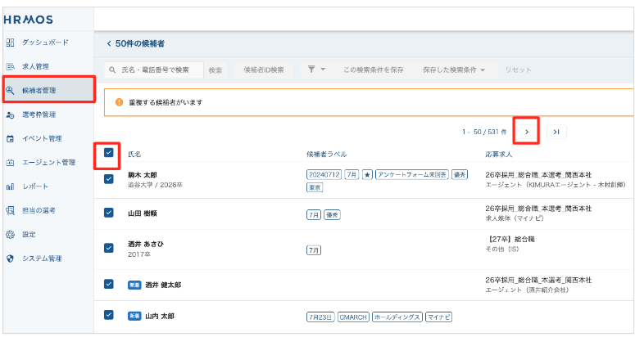The image size is (635, 337).
Task: Toggle the select-all checkbox in header
Action: pos(109,153)
